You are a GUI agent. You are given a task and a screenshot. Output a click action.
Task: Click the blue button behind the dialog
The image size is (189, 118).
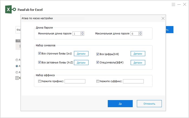click(x=170, y=30)
